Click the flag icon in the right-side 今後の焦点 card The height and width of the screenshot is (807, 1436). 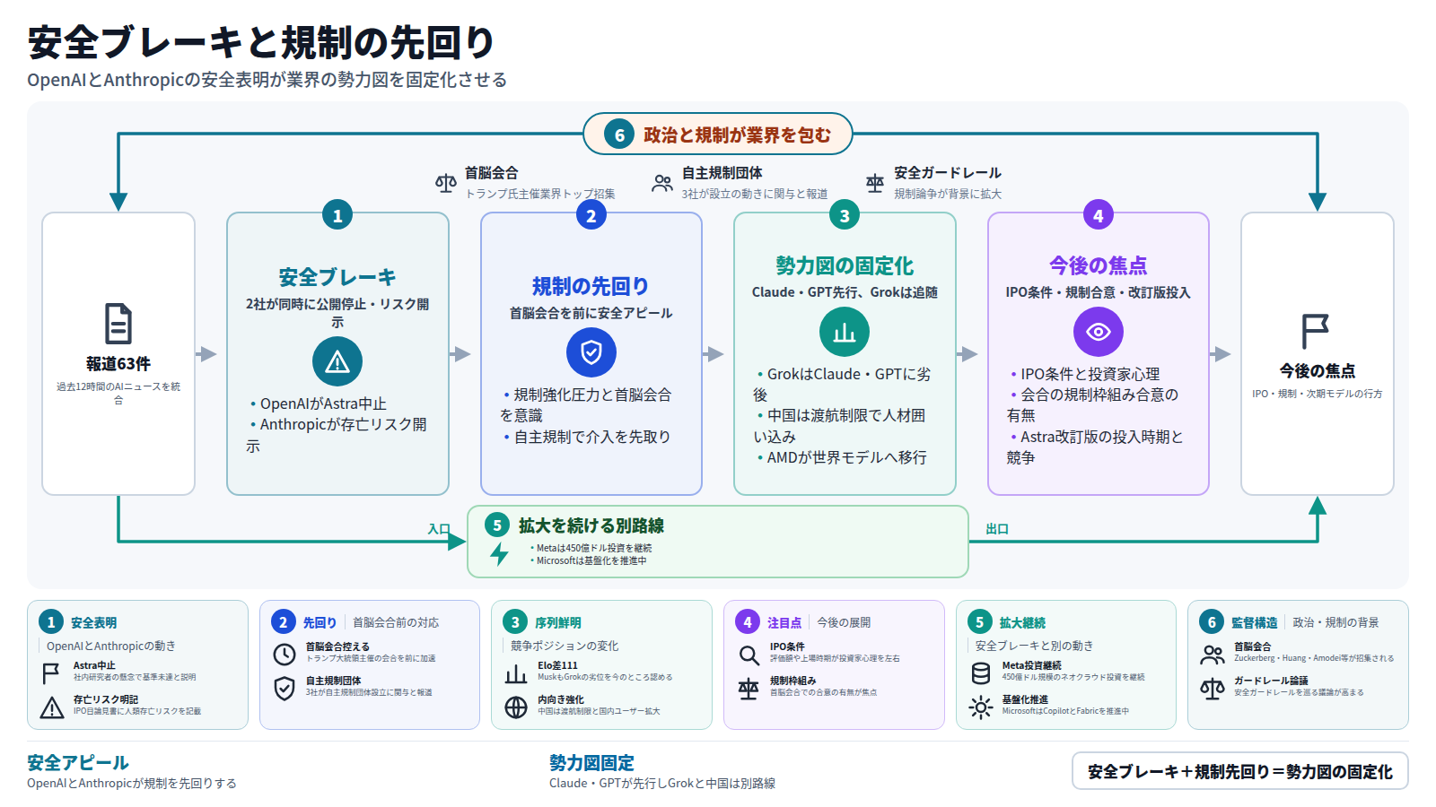[1316, 331]
